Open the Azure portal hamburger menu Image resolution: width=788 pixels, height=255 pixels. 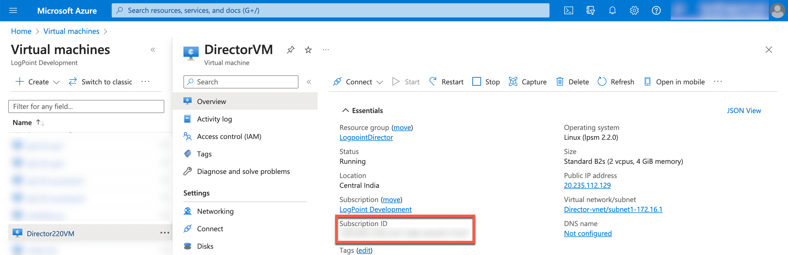tap(13, 10)
